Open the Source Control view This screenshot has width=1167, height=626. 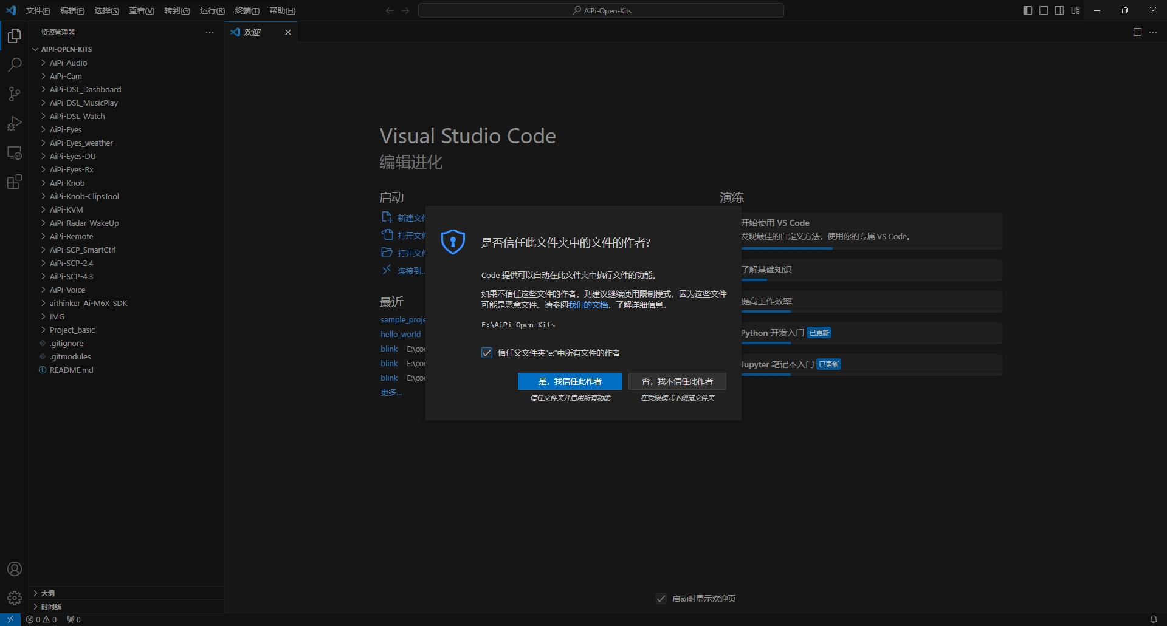15,94
